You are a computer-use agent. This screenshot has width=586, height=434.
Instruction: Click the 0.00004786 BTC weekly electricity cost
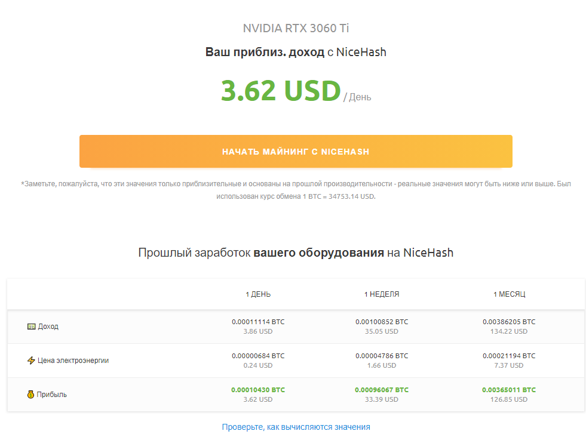382,356
